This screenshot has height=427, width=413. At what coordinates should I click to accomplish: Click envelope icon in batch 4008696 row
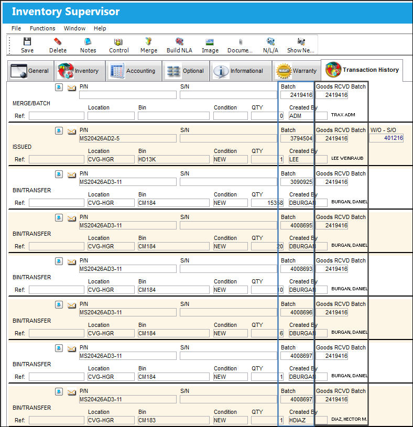pos(71,305)
